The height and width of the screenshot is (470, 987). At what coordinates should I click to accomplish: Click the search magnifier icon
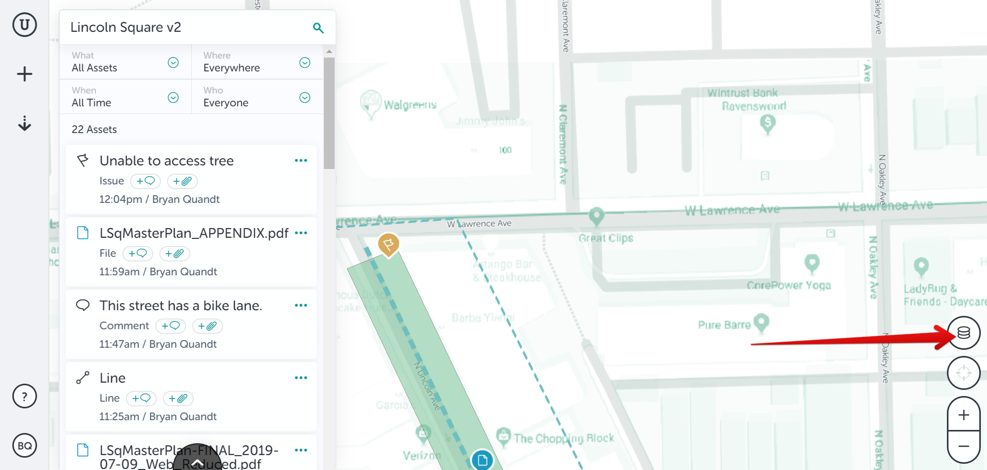[318, 28]
